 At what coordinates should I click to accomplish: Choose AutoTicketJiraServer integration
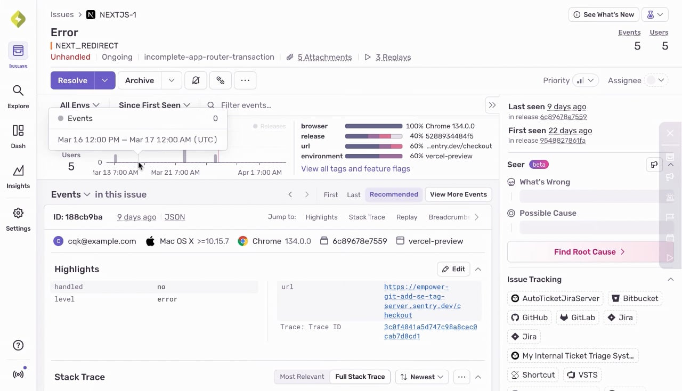coord(556,298)
